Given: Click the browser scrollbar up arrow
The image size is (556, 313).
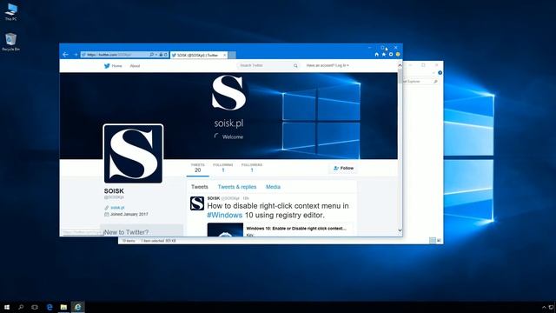Looking at the screenshot, I should coord(400,65).
